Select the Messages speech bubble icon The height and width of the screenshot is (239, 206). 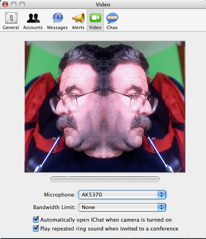click(58, 18)
